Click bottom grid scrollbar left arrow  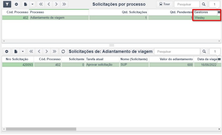4,129
